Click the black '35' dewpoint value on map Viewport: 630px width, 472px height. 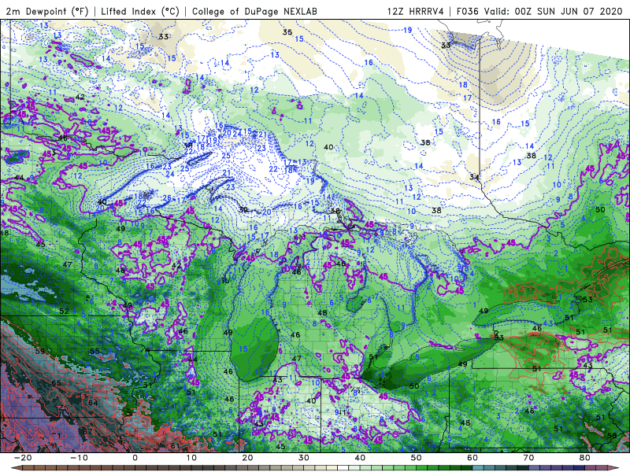[x=287, y=32]
